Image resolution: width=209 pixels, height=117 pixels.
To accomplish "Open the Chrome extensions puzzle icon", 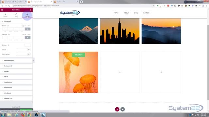I will tap(196, 6).
